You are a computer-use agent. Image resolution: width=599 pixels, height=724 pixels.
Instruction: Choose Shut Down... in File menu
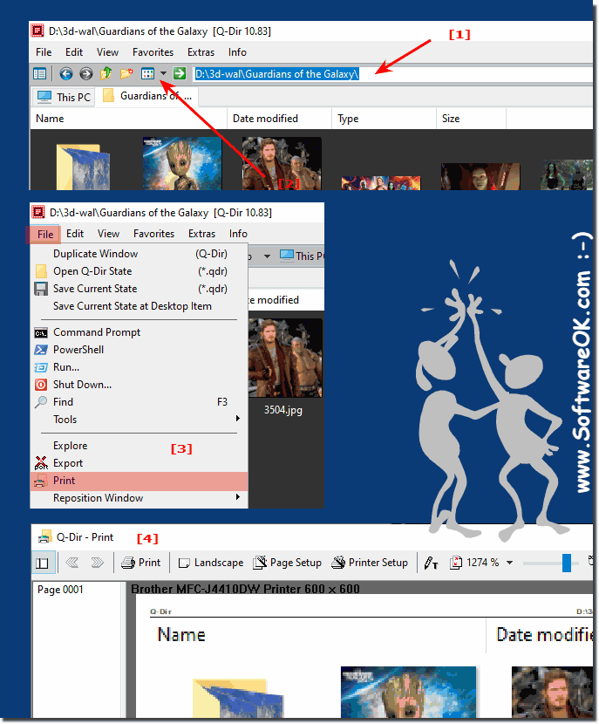tap(139, 385)
